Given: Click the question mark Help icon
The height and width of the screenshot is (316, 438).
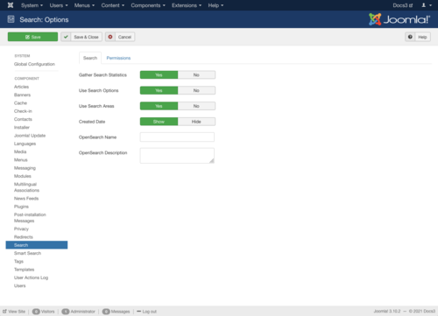Looking at the screenshot, I should pos(410,37).
